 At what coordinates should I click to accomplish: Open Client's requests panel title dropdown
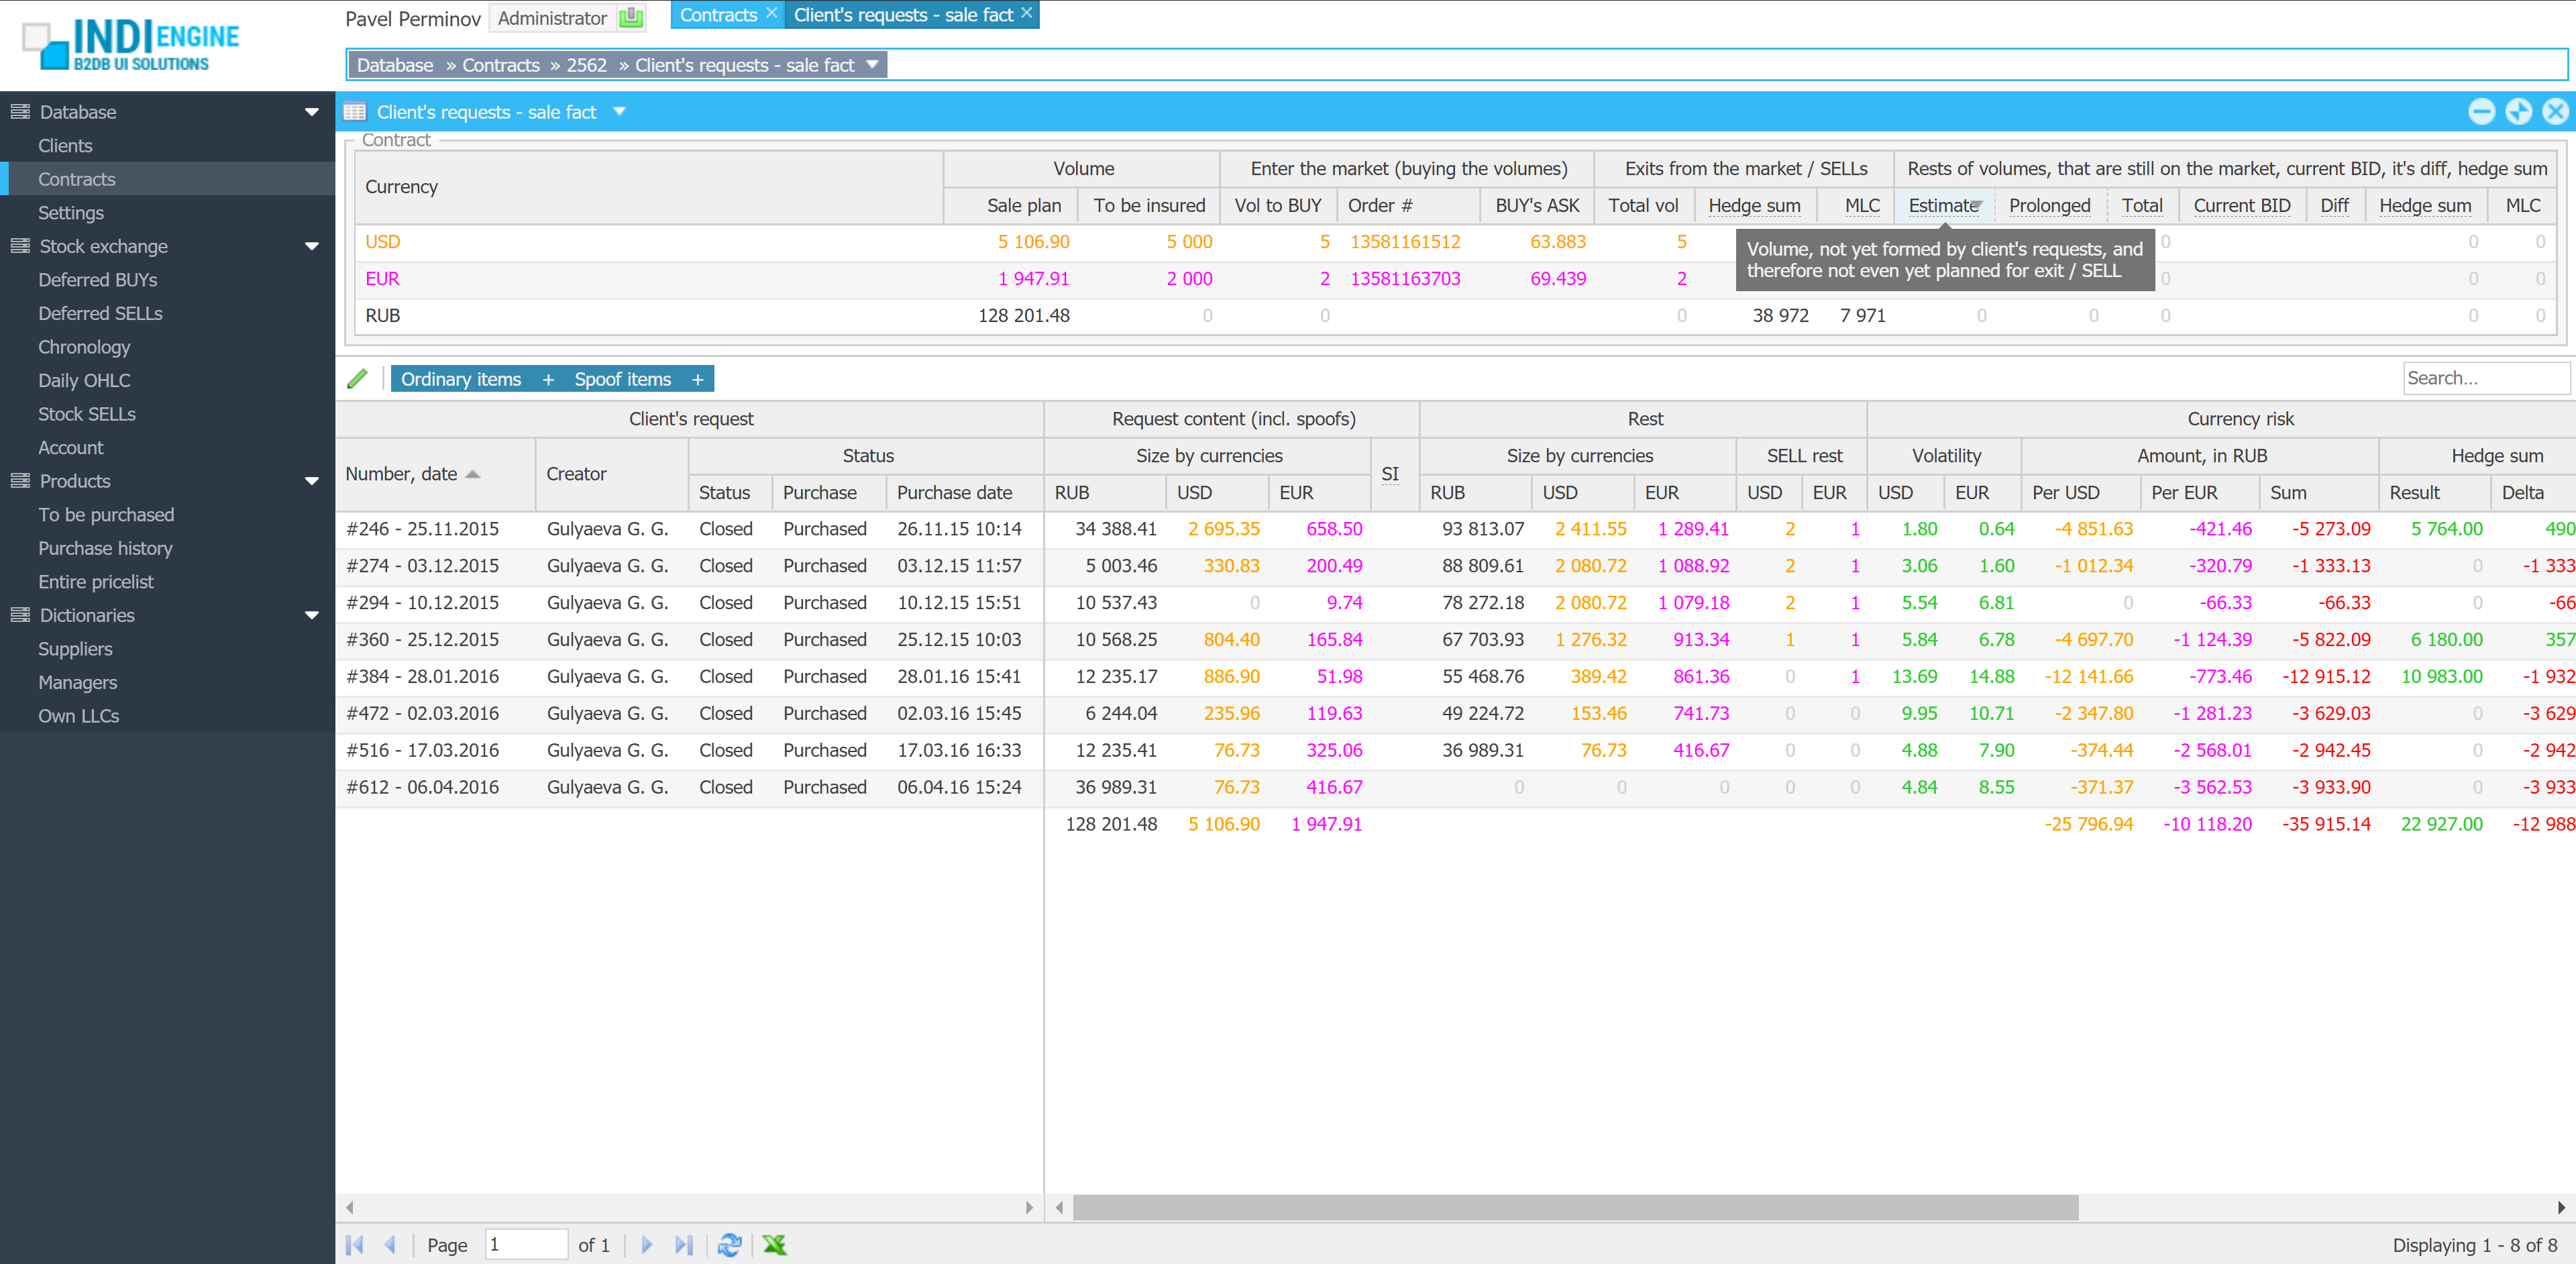point(619,111)
